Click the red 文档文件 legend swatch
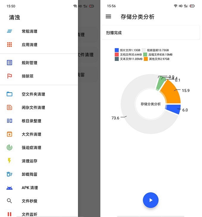The image size is (202, 217). click(x=116, y=54)
